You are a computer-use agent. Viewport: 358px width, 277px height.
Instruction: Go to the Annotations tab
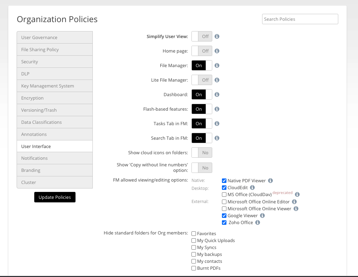point(55,134)
